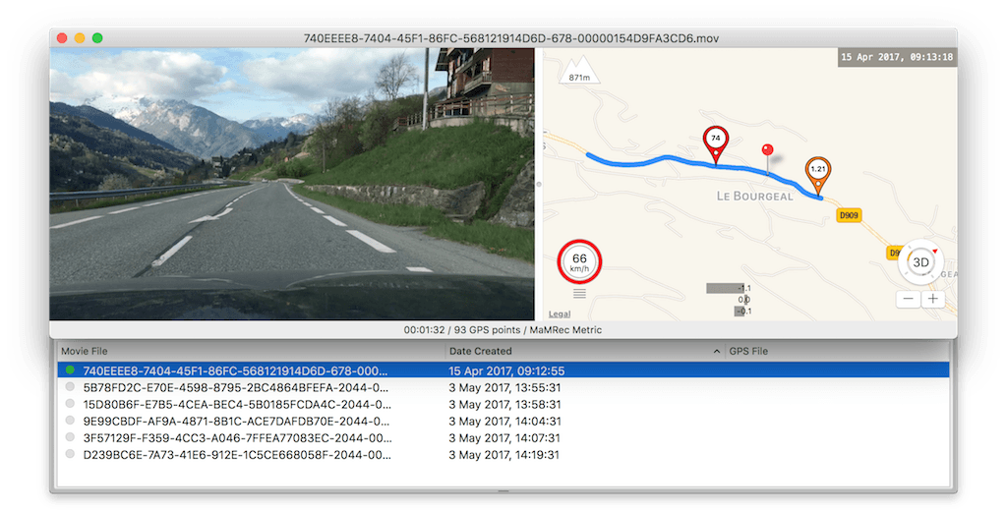Click the 871m altitude mountain icon

pos(579,71)
